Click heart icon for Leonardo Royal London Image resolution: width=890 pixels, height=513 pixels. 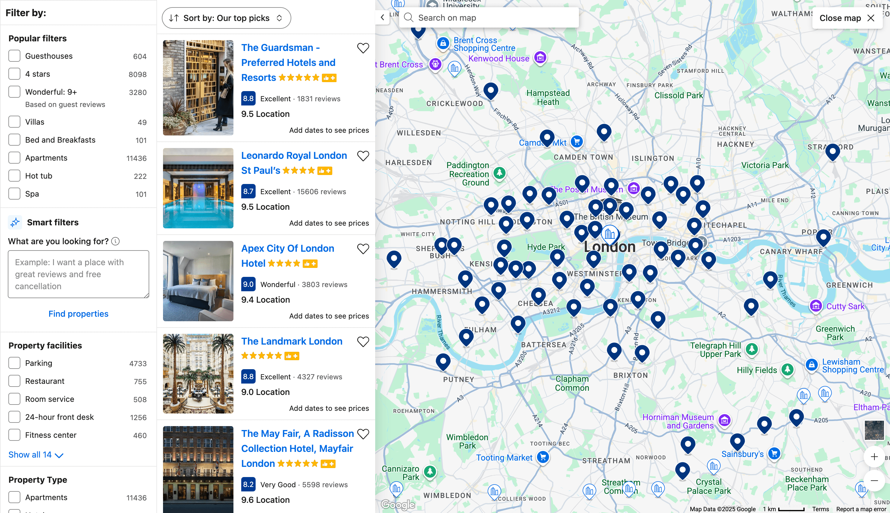363,156
